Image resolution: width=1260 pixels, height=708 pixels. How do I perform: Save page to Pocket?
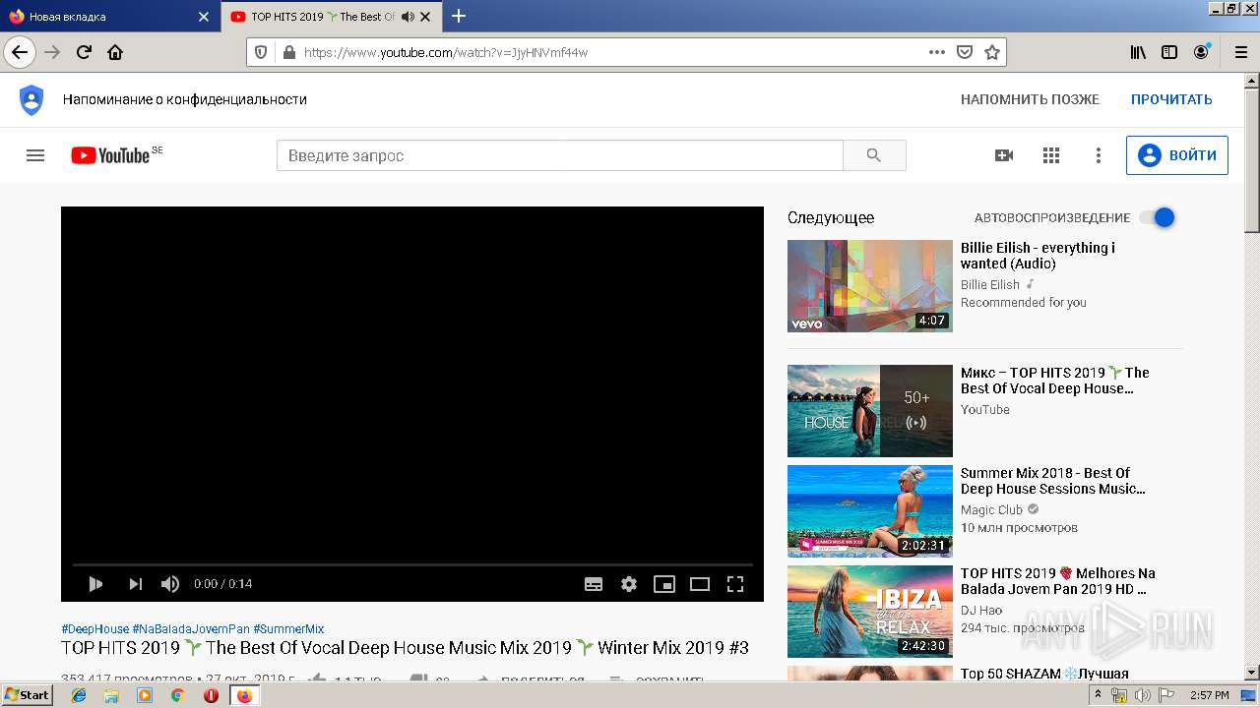tap(965, 52)
